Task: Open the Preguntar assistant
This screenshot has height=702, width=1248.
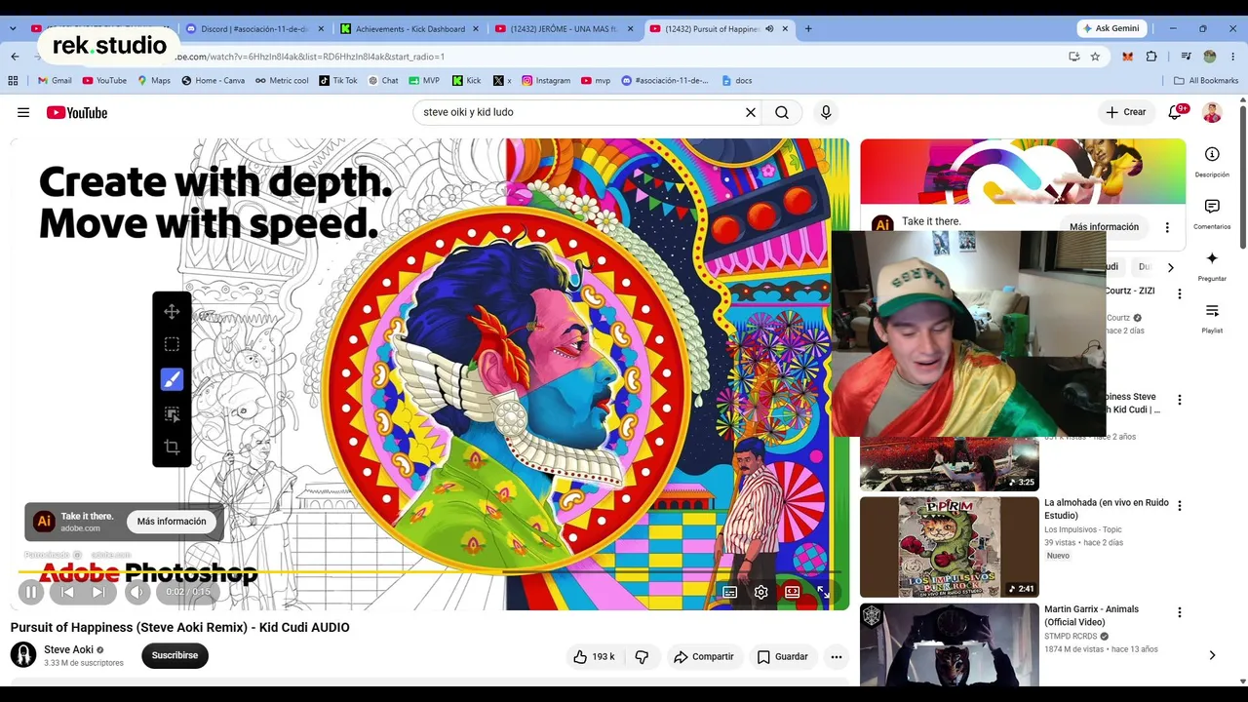Action: click(x=1212, y=266)
